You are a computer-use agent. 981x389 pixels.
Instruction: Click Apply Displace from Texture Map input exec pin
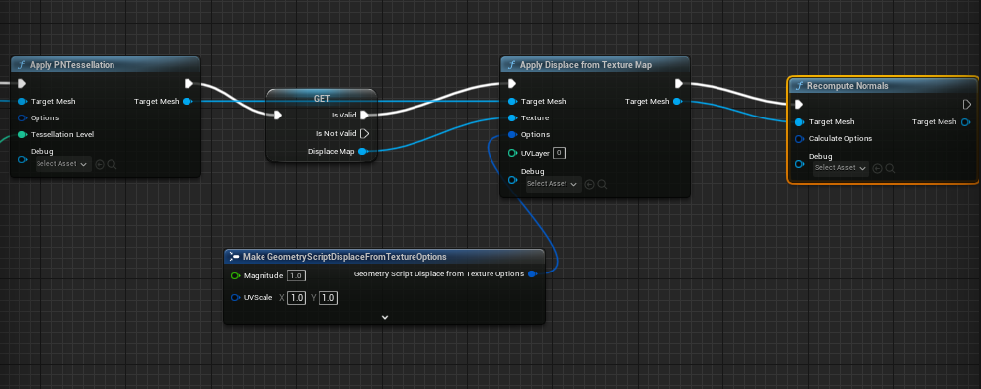point(512,84)
